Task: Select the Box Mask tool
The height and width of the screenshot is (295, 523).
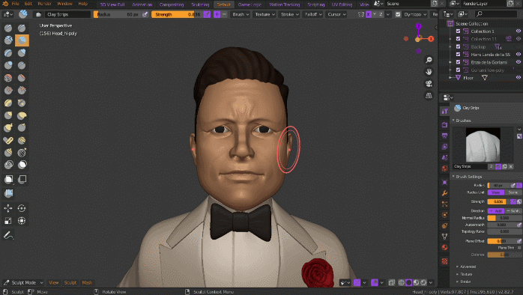Action: (x=8, y=180)
